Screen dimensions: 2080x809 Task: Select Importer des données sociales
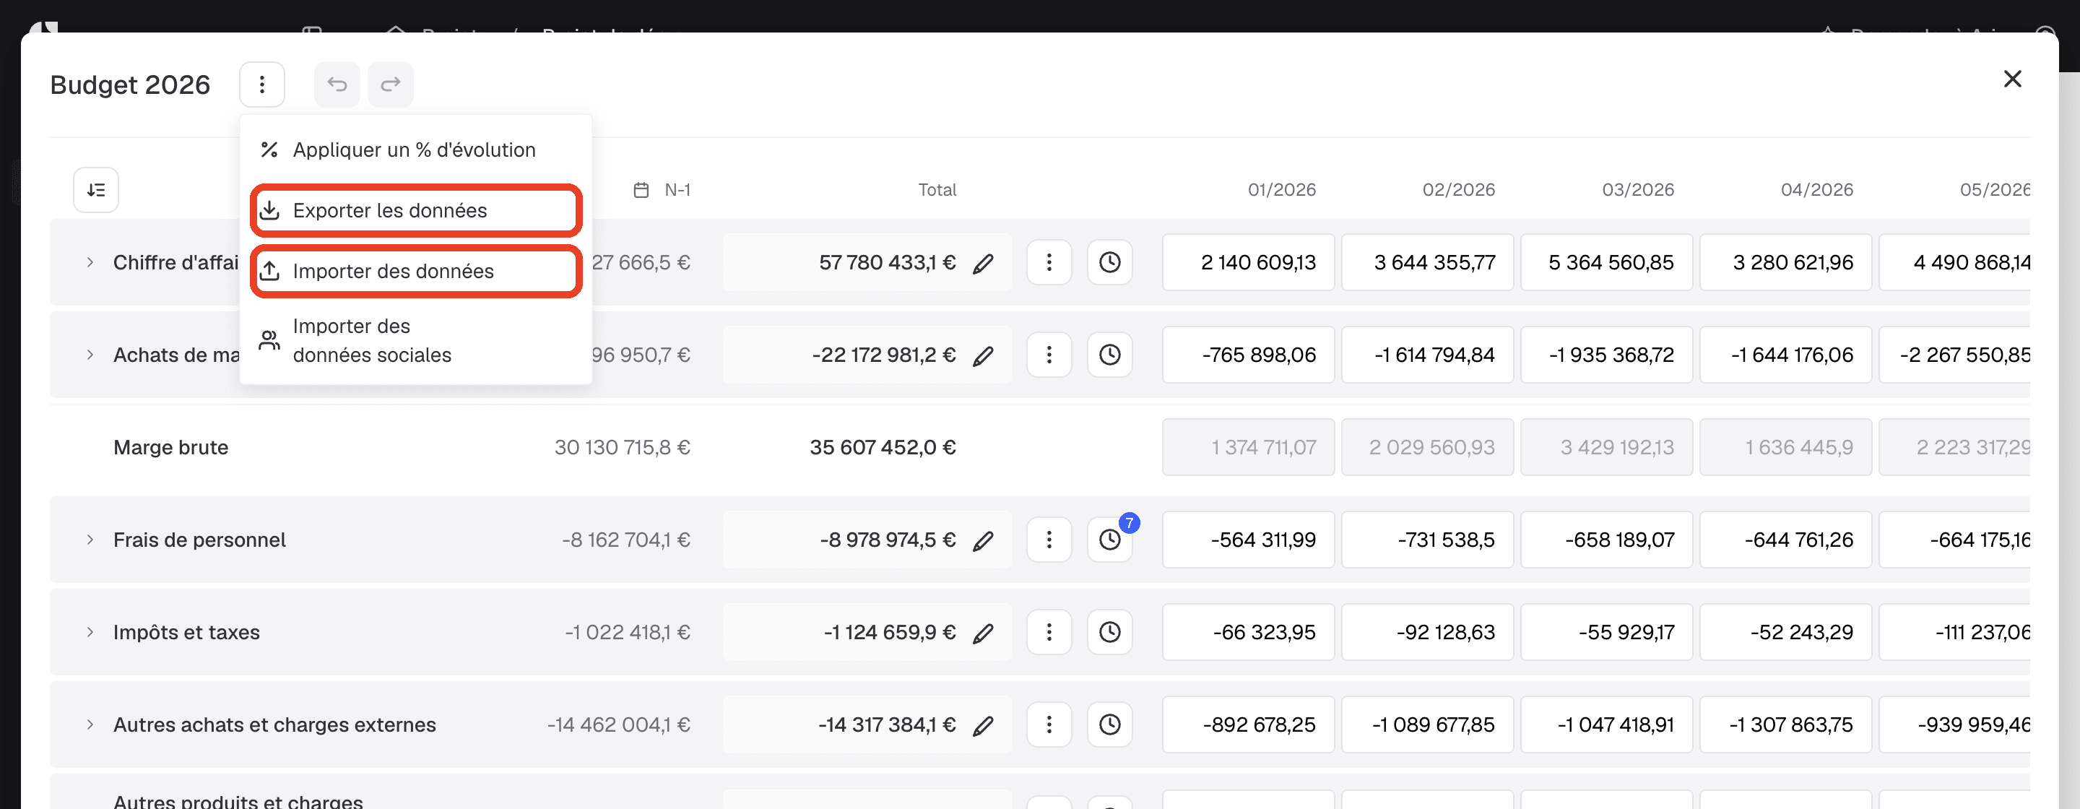(416, 340)
